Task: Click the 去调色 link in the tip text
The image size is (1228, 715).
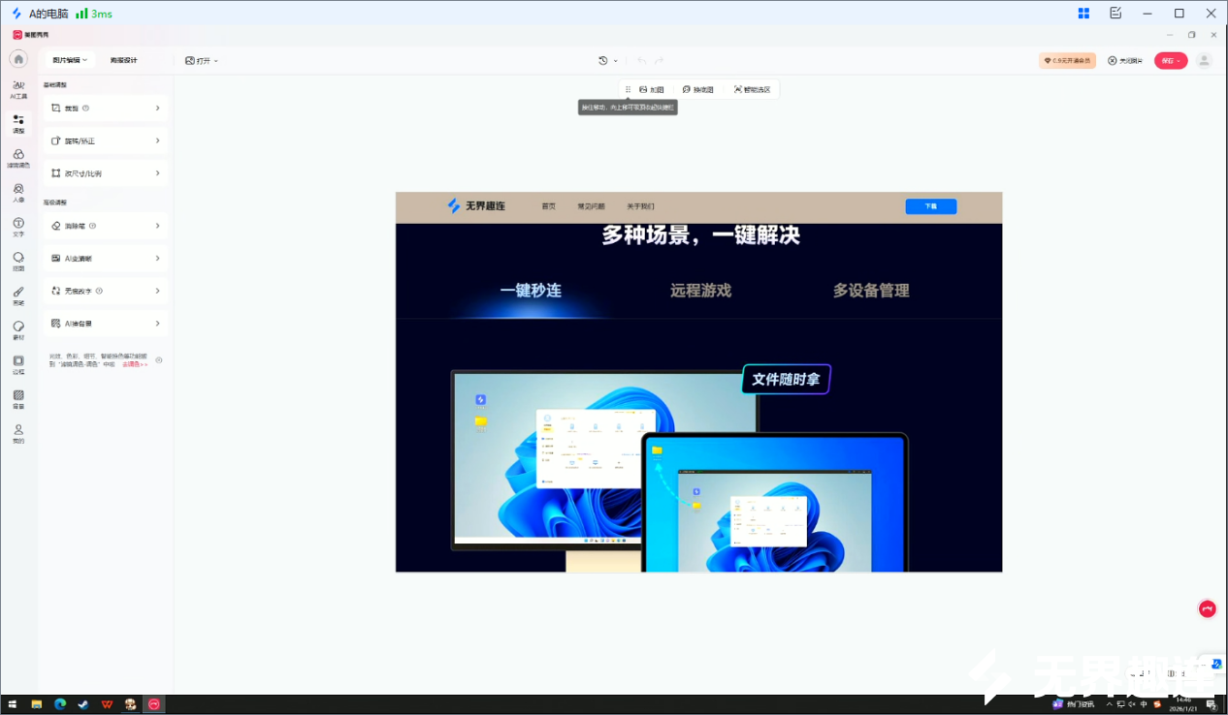Action: click(x=136, y=364)
